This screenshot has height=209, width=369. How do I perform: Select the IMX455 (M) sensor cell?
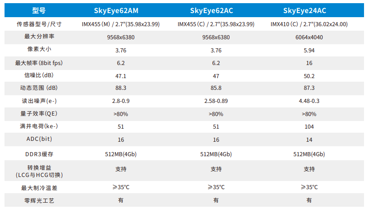pos(120,24)
